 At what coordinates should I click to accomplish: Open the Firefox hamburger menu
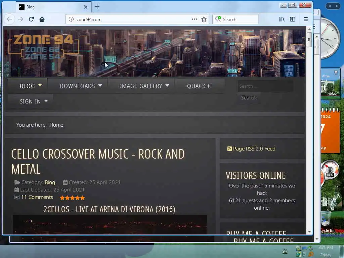click(x=306, y=19)
